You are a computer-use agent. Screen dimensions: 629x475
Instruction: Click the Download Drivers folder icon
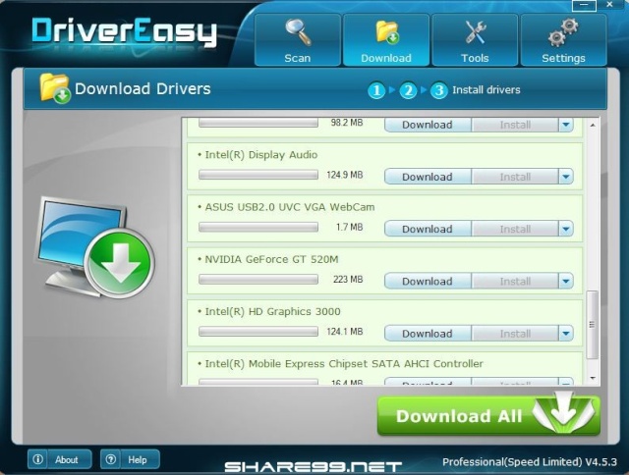(55, 88)
